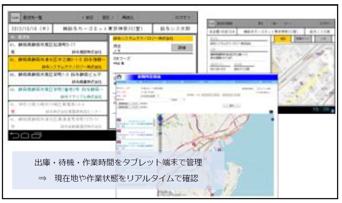This screenshot has width=342, height=203.
Task: Click the app icon in right tablet window header
Action: (x=212, y=23)
